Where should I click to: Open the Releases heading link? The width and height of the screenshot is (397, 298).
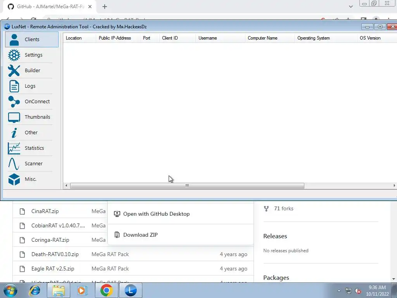275,236
